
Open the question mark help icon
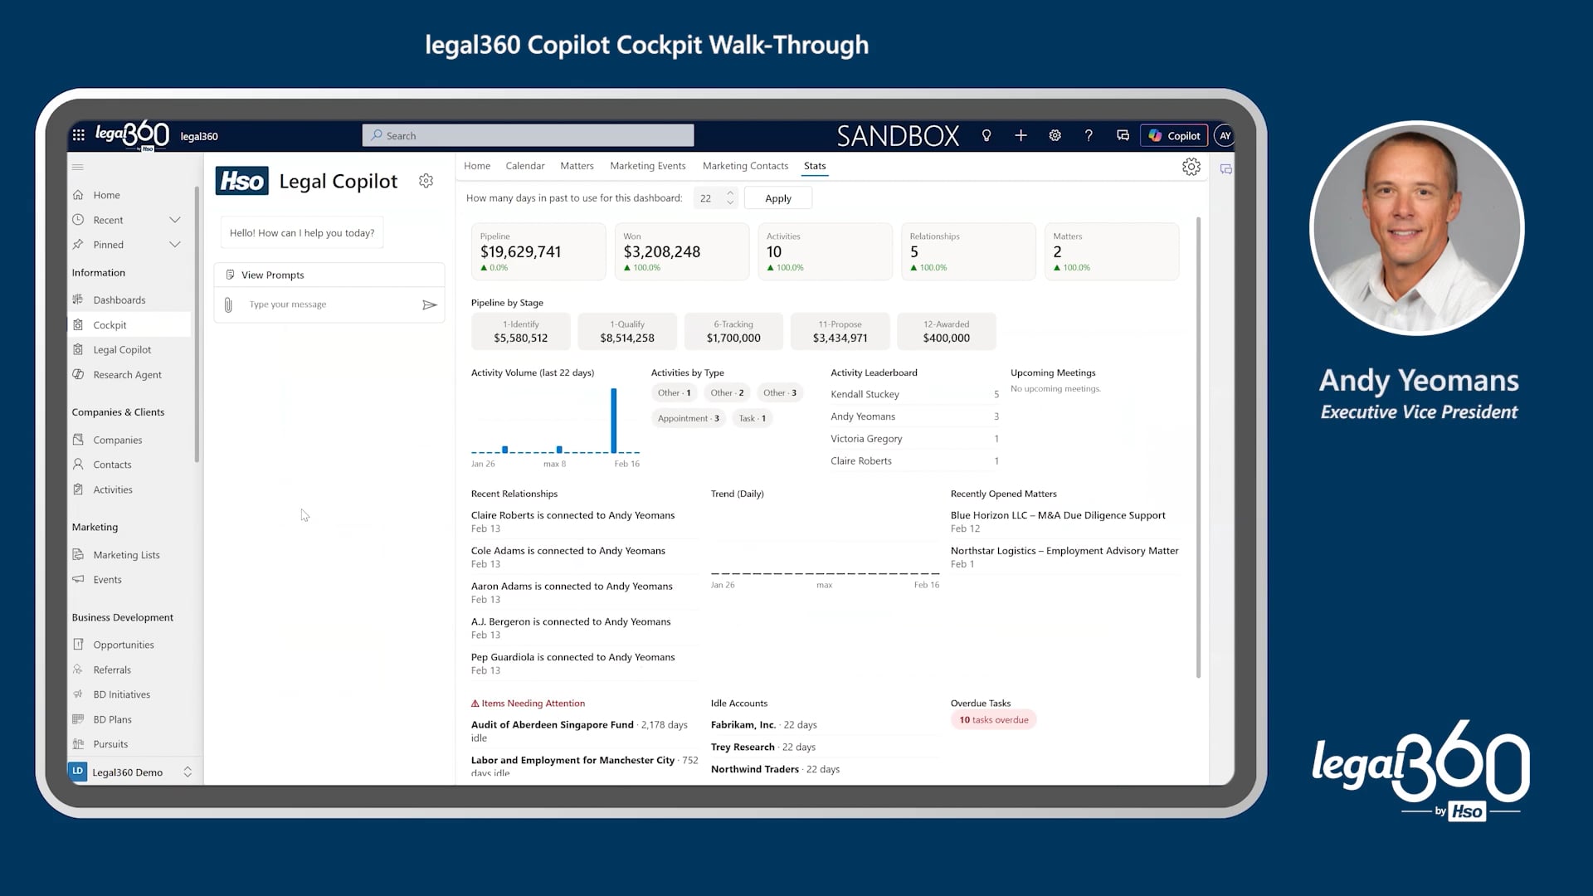coord(1089,135)
